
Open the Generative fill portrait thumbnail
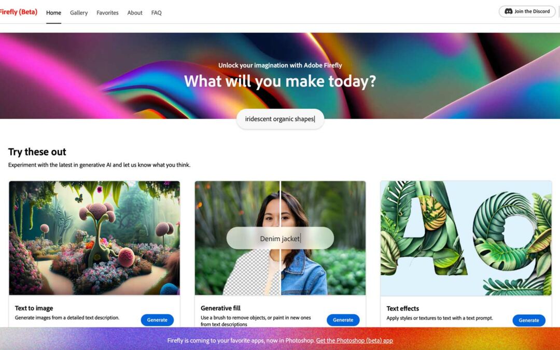pos(281,238)
